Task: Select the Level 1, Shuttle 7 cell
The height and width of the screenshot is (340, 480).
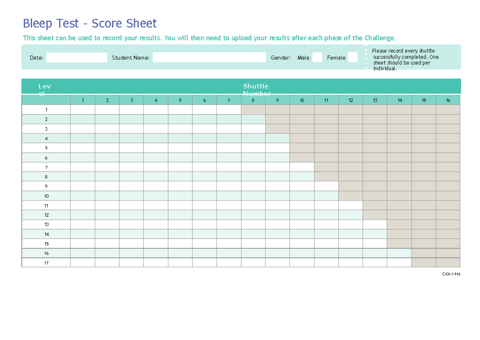Action: click(229, 110)
